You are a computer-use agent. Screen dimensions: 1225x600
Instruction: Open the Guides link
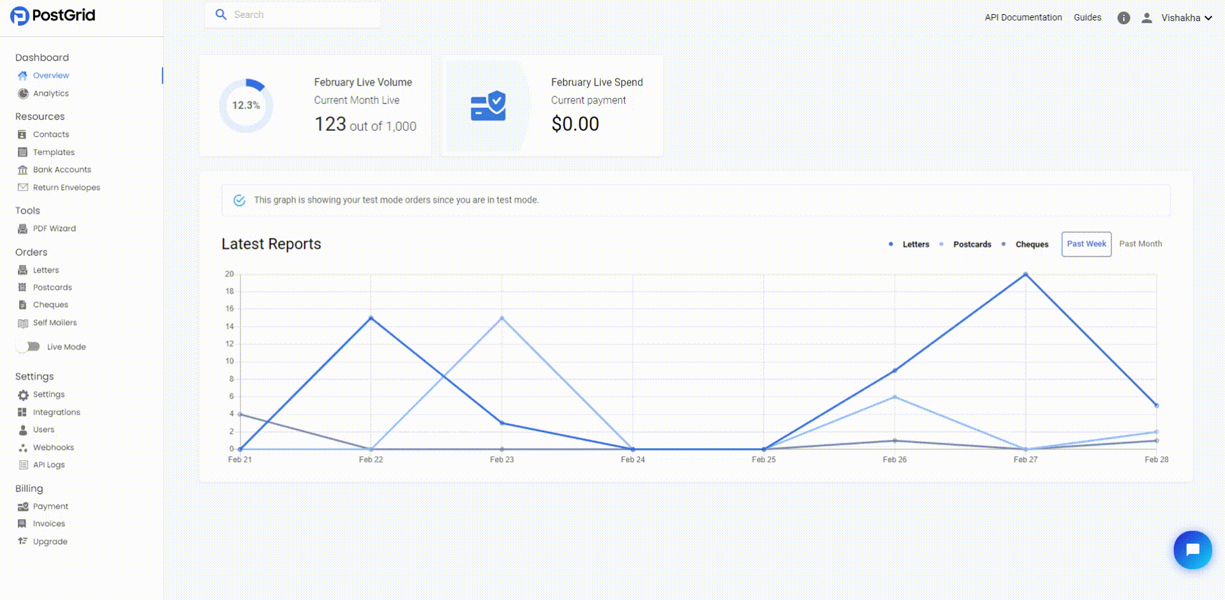pos(1087,17)
